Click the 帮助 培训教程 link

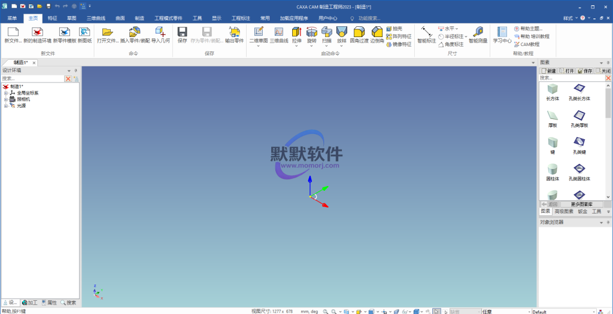click(x=530, y=36)
